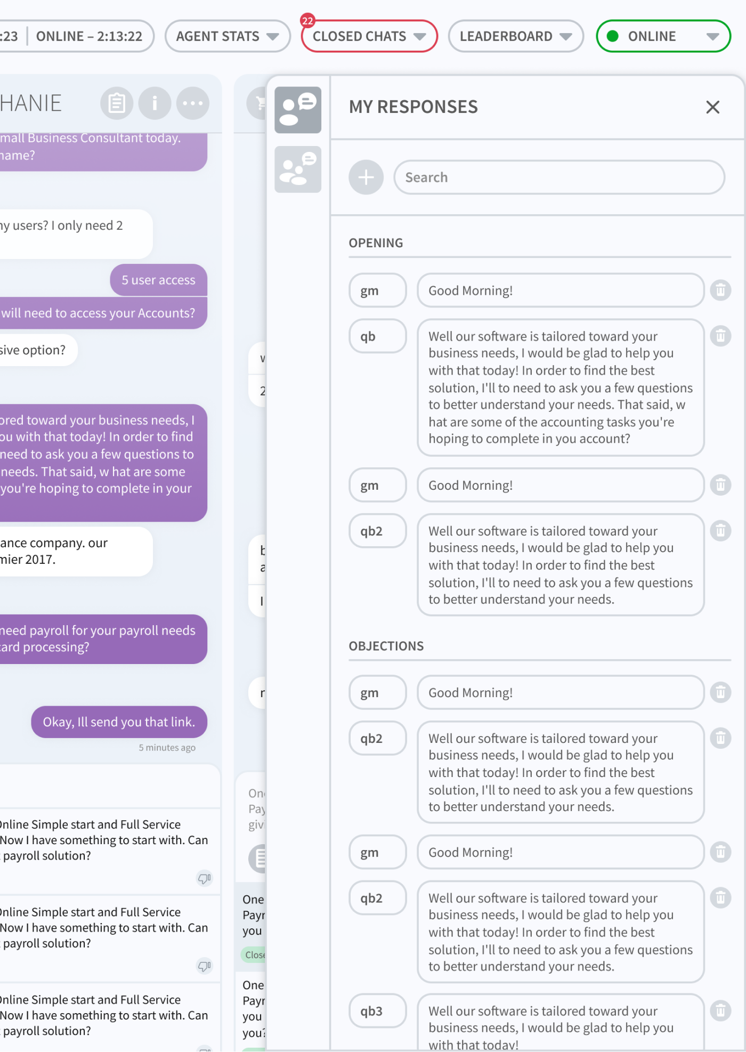Delete the qb3 objection response
Image resolution: width=746 pixels, height=1052 pixels.
[x=720, y=1010]
